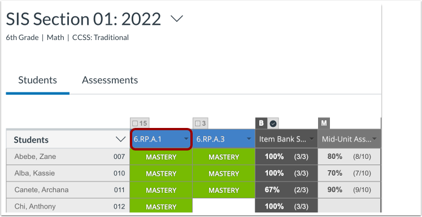Click Anthony Chi's empty 6.RP.A.3 cell
This screenshot has width=422, height=217.
[x=224, y=206]
